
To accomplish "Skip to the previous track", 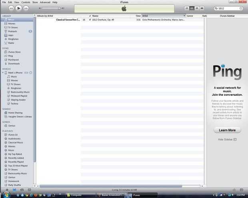I will click(11, 8).
